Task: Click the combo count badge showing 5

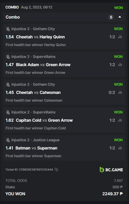Action: (111, 17)
